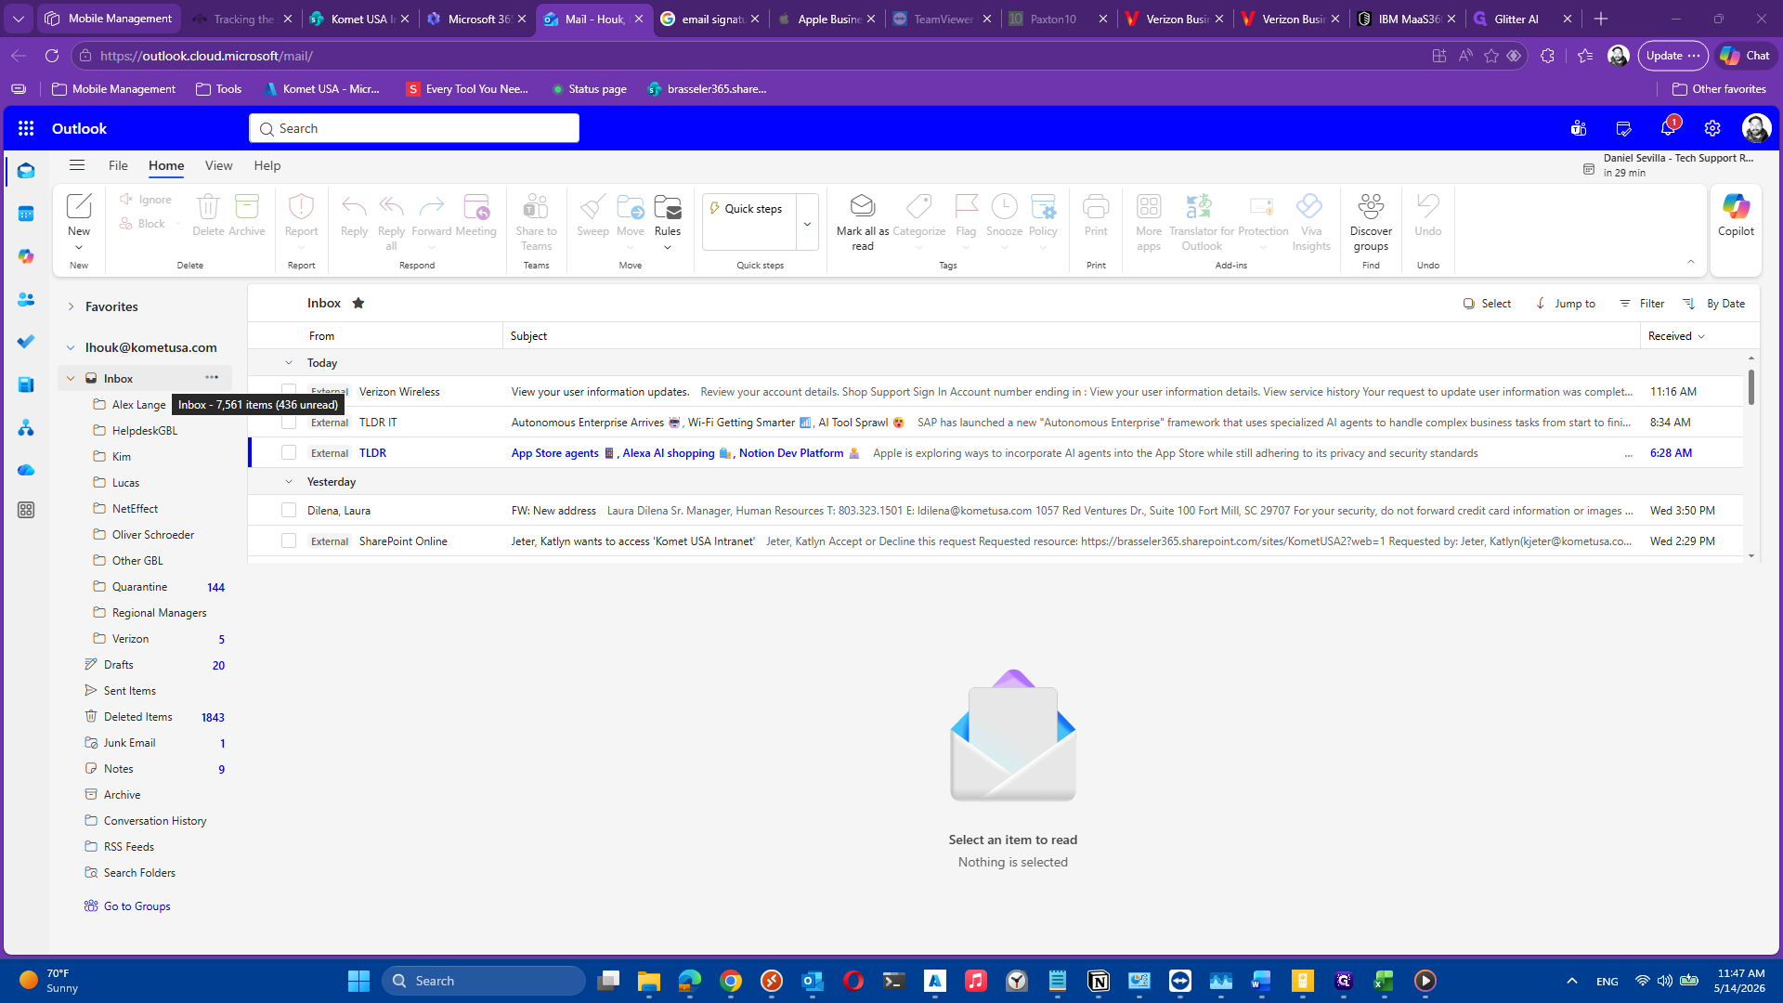Toggle the hamburger navigation pane button
Screen dimensions: 1783x1003
(x=77, y=165)
